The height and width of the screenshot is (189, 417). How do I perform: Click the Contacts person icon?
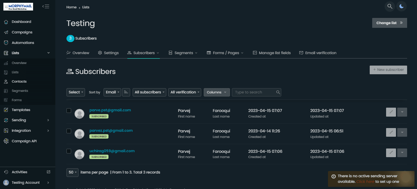click(x=6, y=82)
